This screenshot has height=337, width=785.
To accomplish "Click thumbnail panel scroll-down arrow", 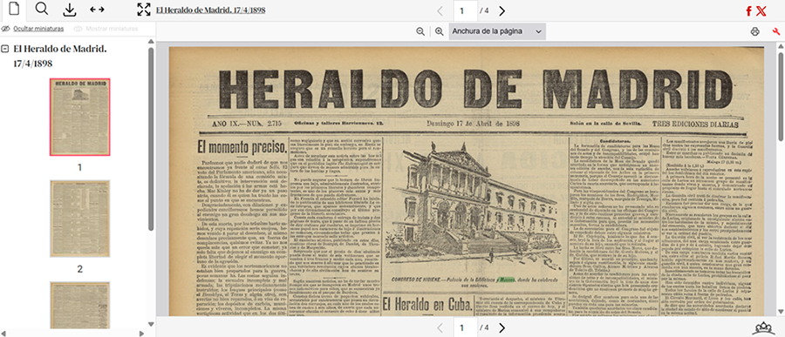I will click(x=151, y=325).
